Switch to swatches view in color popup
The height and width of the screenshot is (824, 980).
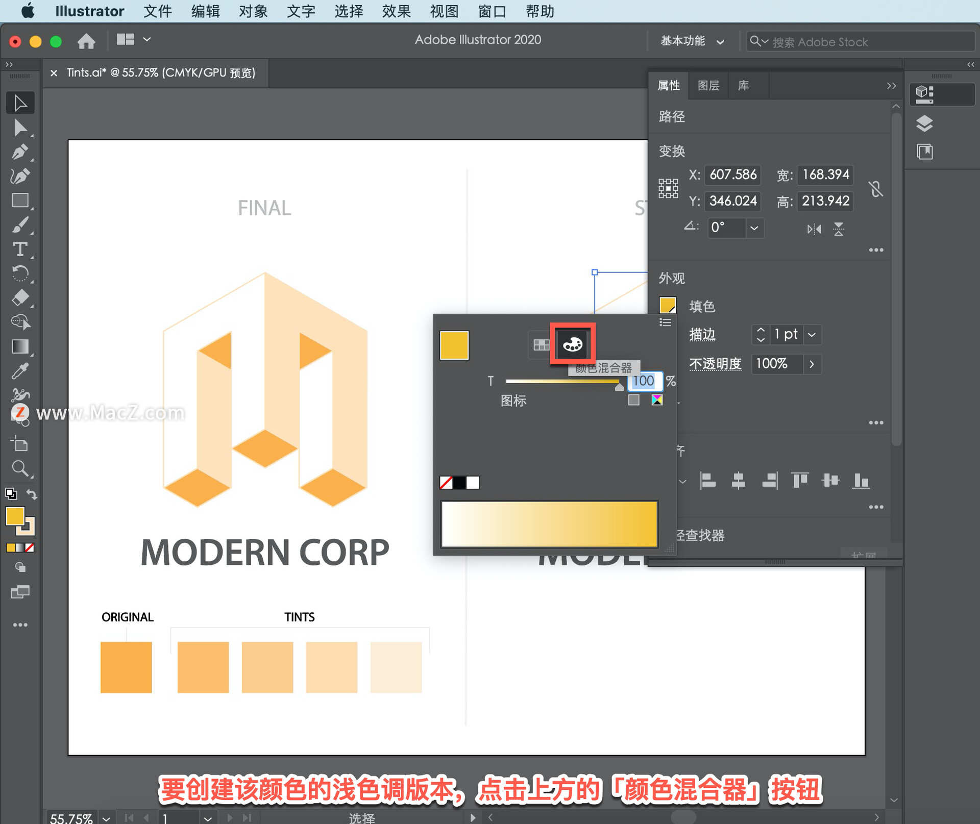pyautogui.click(x=541, y=345)
